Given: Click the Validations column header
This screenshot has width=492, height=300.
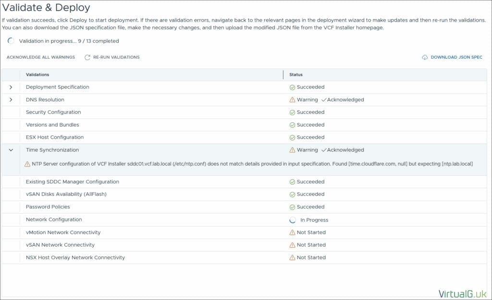Looking at the screenshot, I should 37,75.
